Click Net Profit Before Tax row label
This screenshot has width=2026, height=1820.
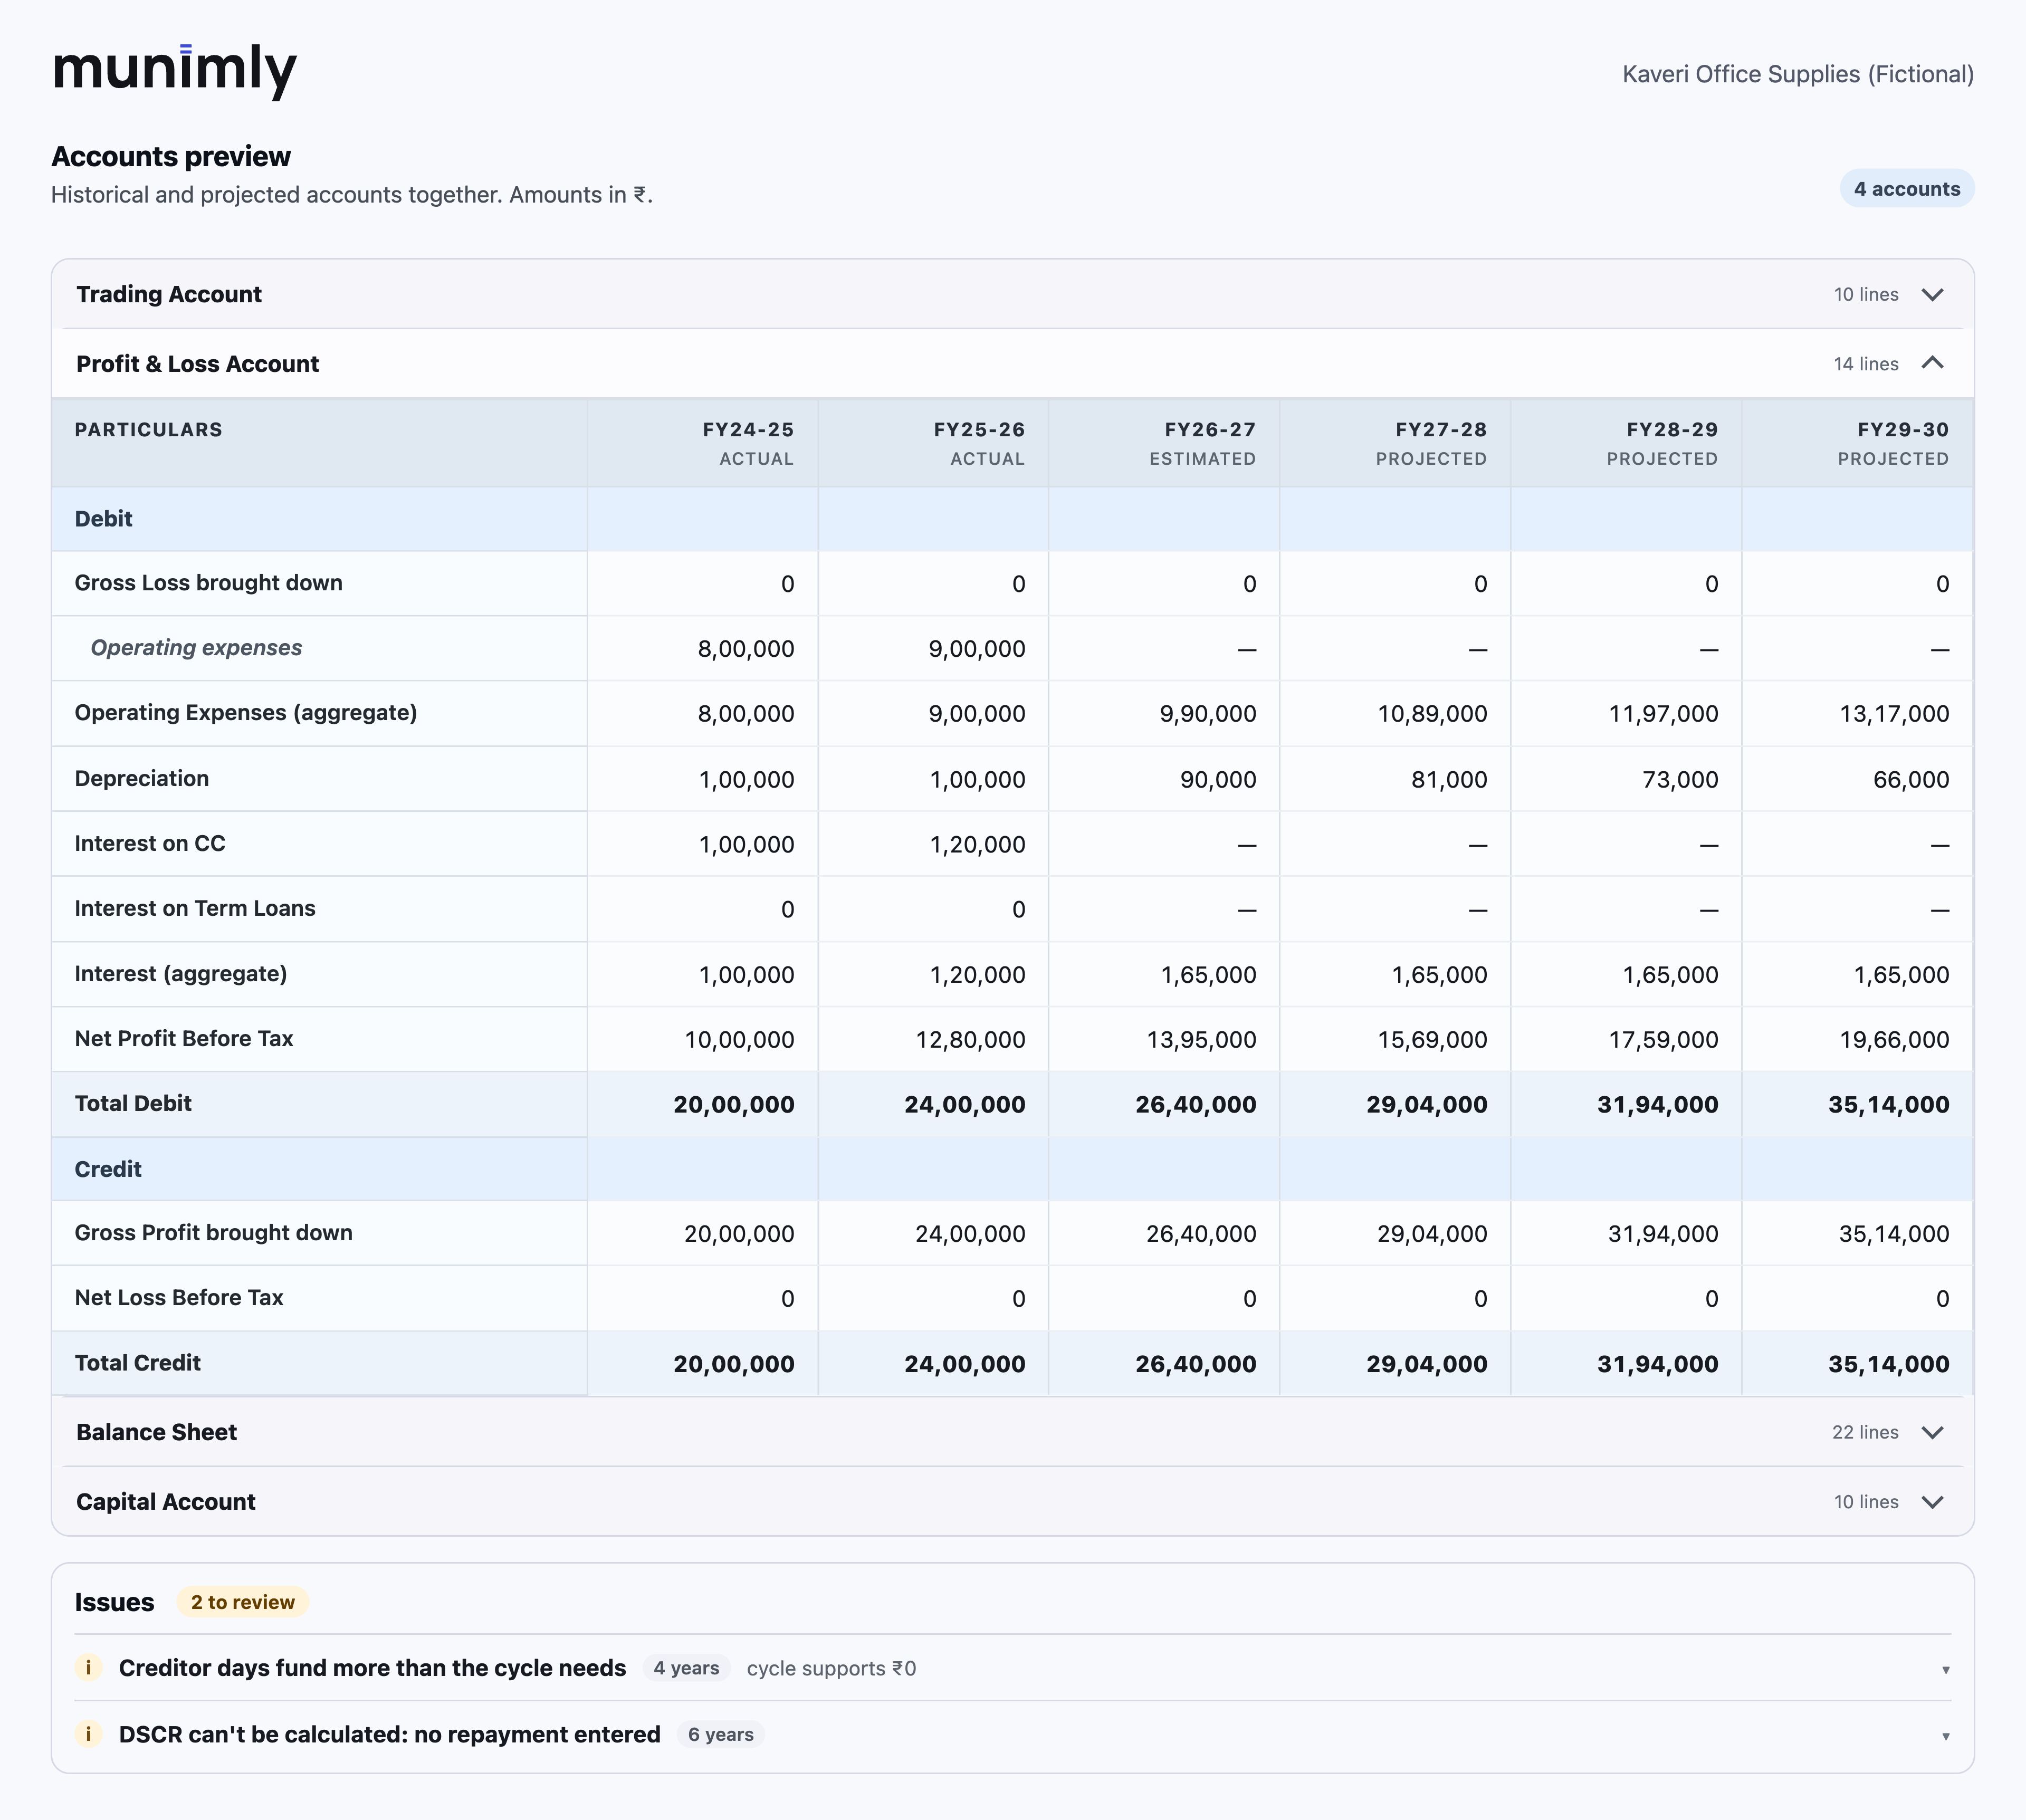[x=184, y=1038]
